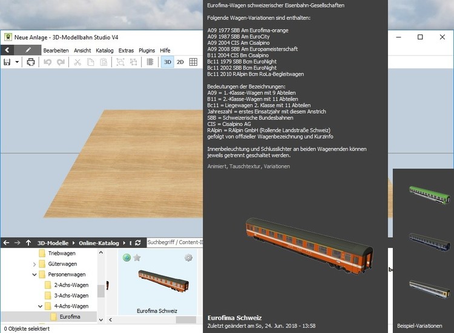Click the group objects icon
The width and height of the screenshot is (454, 333).
(120, 62)
